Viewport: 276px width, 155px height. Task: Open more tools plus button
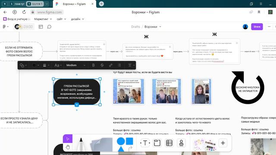(223, 143)
